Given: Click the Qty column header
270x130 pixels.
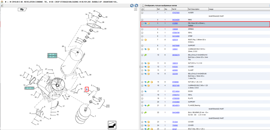Looking at the screenshot, I should pos(168,9).
